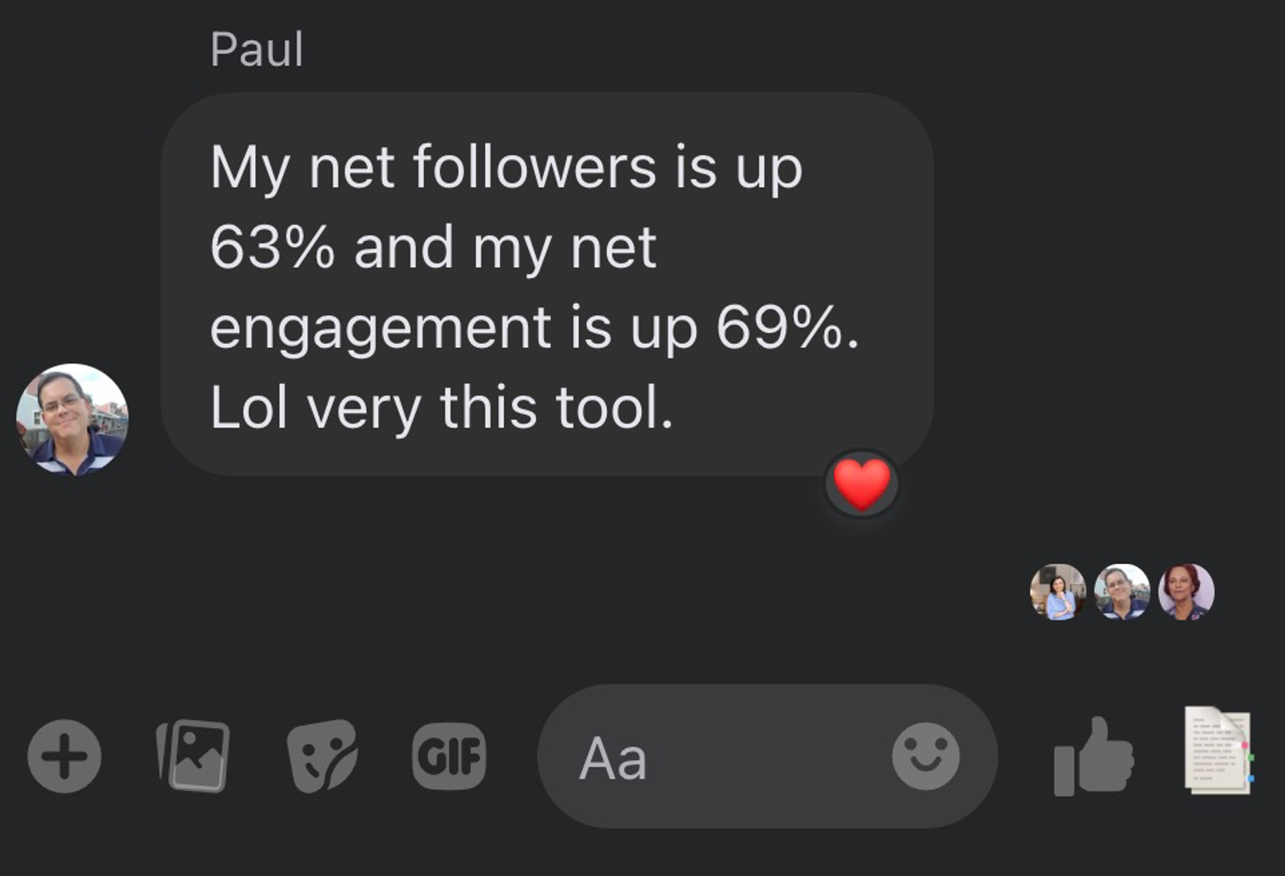
Task: Click the photo gallery attachment icon
Action: [x=193, y=756]
